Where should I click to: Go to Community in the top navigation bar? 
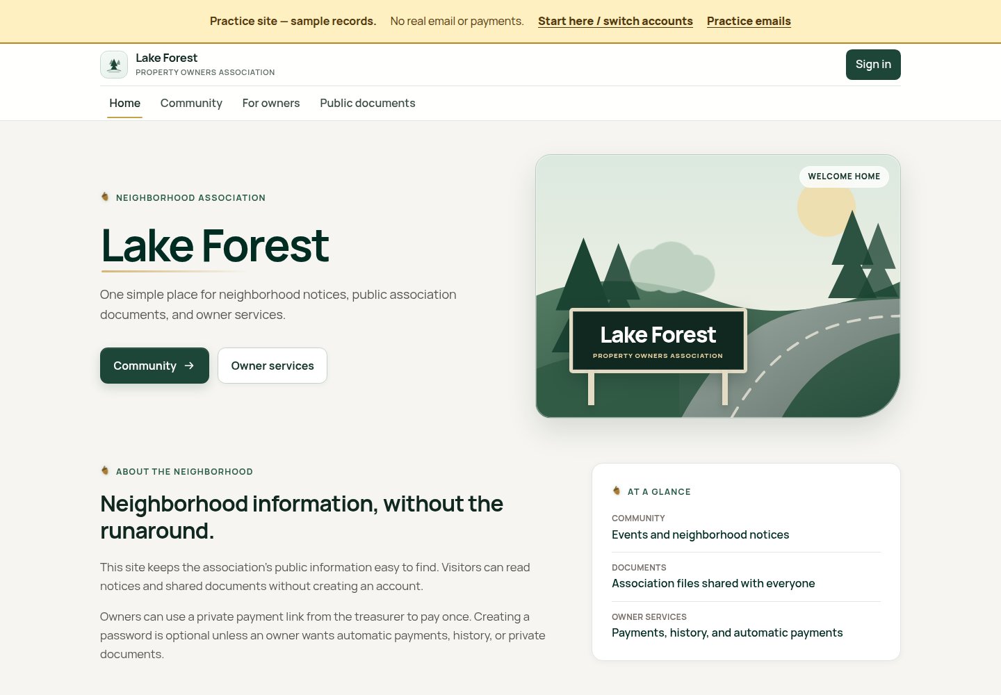191,103
